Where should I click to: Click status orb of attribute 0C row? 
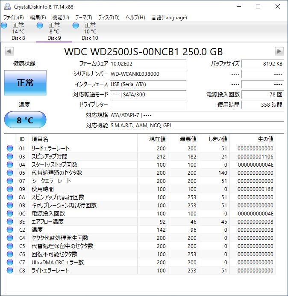point(10,213)
